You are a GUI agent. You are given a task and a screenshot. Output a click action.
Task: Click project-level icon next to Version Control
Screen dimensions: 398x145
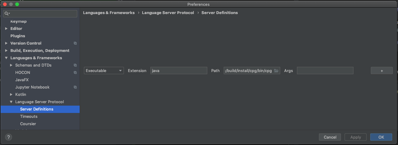(75, 43)
